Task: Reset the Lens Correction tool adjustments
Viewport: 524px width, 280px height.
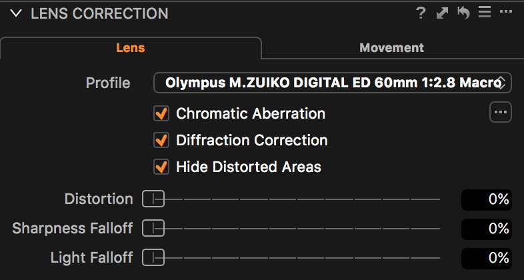Action: click(x=463, y=13)
